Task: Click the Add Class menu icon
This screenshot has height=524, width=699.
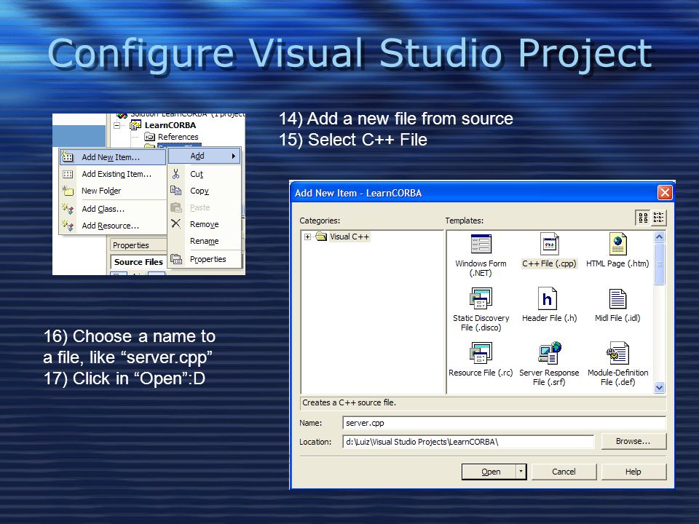Action: pyautogui.click(x=67, y=209)
